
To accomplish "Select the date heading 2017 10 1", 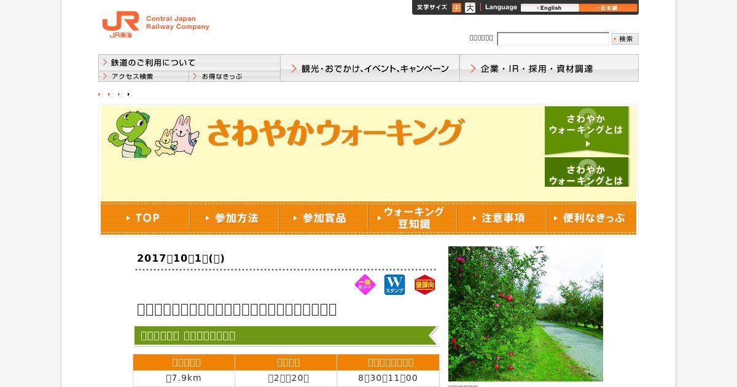I will point(181,259).
